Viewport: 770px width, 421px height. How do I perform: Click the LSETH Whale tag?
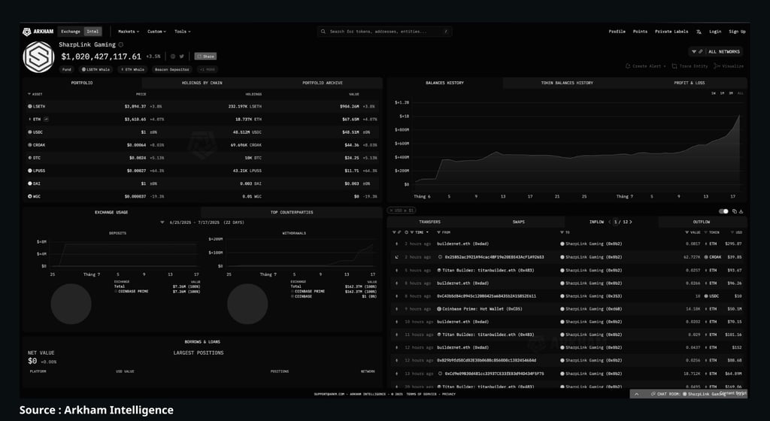pos(95,70)
